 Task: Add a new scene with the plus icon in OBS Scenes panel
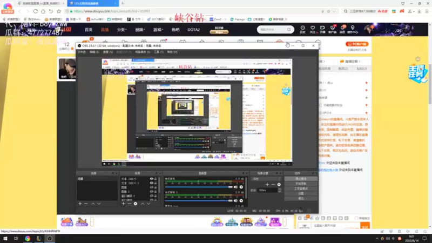[80, 204]
